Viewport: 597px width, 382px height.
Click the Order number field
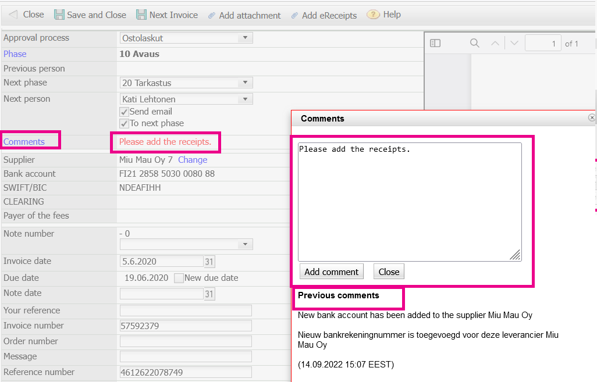coord(186,341)
